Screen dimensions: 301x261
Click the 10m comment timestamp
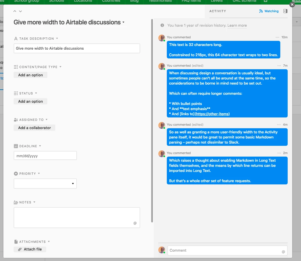pos(285,37)
